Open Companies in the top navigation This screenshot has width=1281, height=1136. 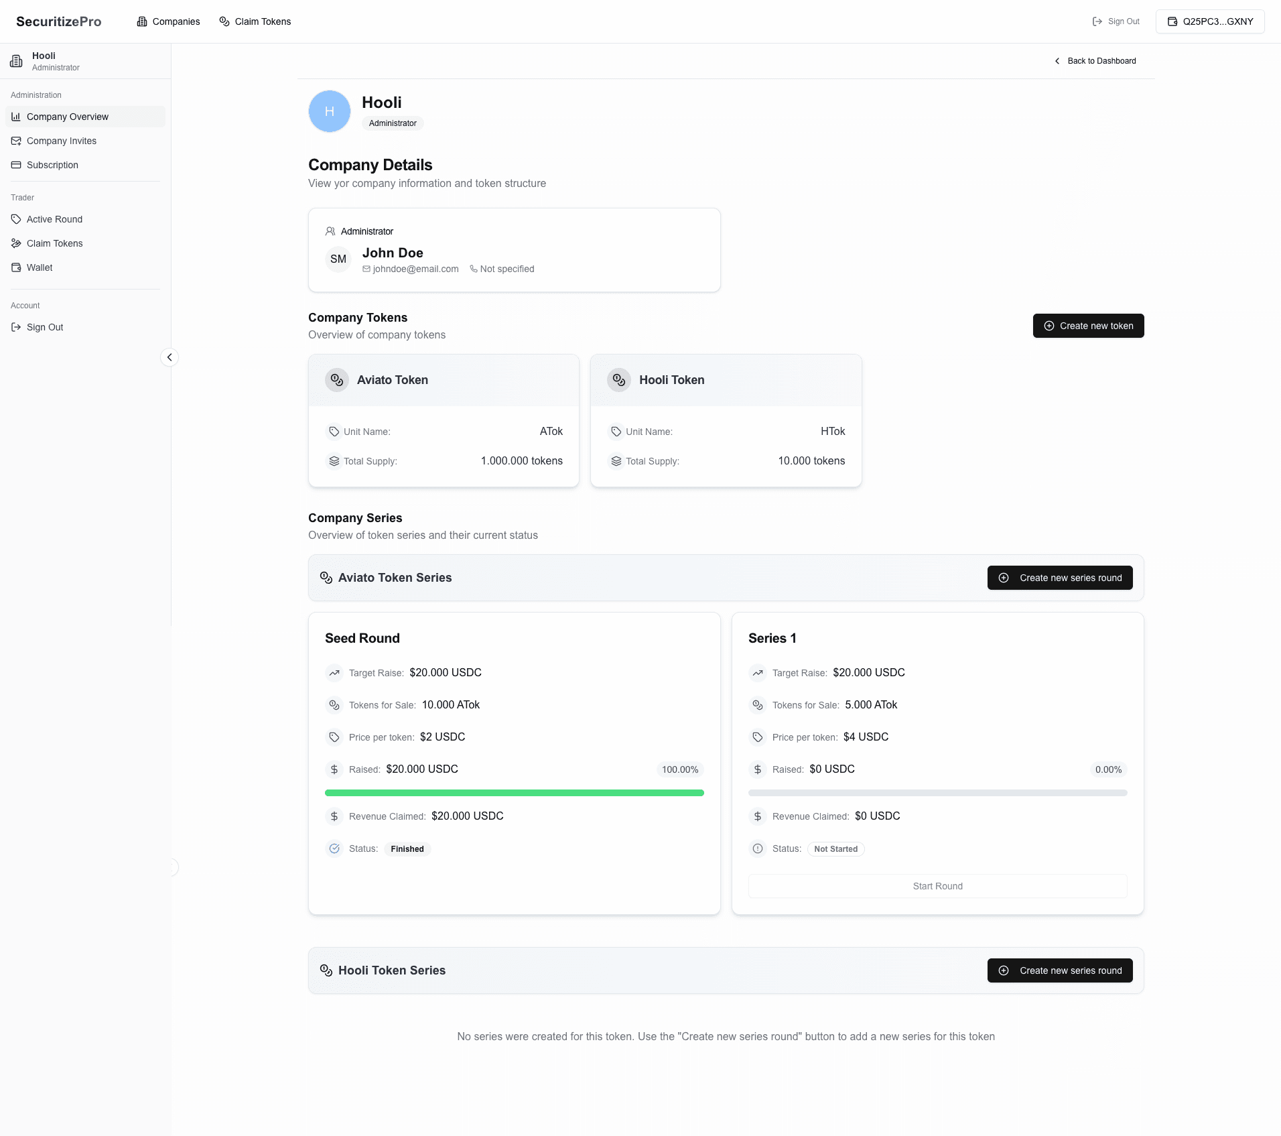[x=168, y=21]
